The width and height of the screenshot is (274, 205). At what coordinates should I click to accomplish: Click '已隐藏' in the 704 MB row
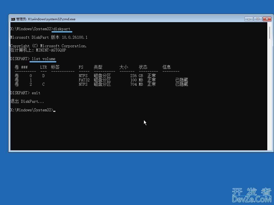pyautogui.click(x=182, y=84)
